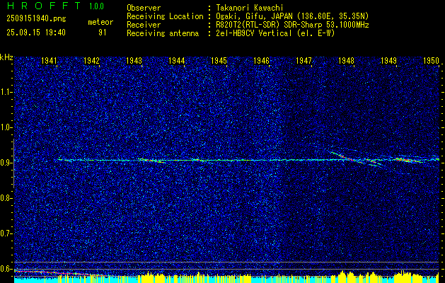This screenshot has width=445, height=283.
Task: Click the 1941 time marker
Action: click(x=49, y=60)
